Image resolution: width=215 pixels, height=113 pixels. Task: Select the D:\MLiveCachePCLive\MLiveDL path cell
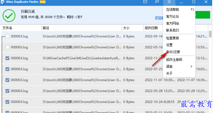tap(82, 58)
